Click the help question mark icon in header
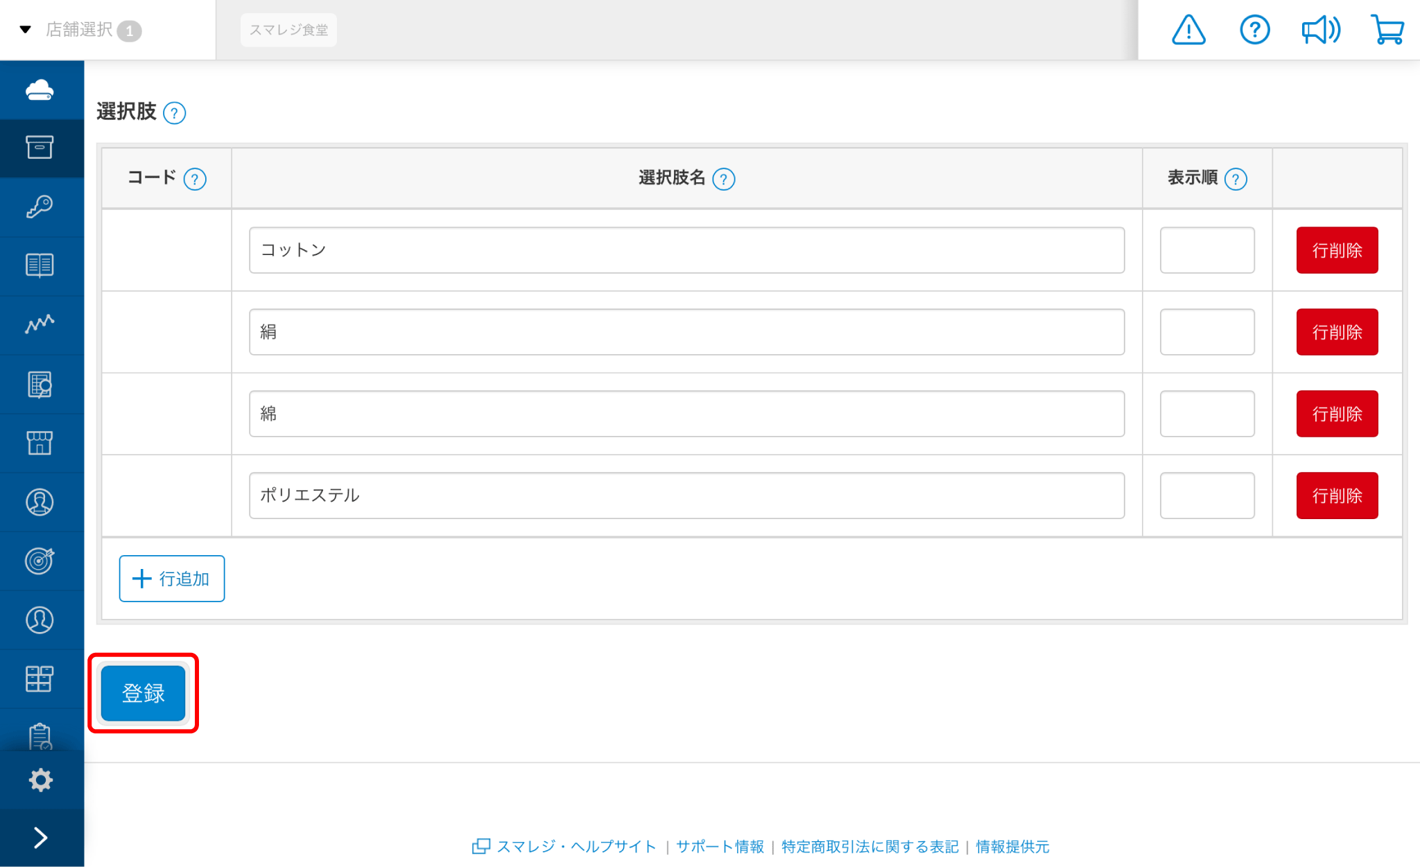The image size is (1420, 867). pos(1254,30)
